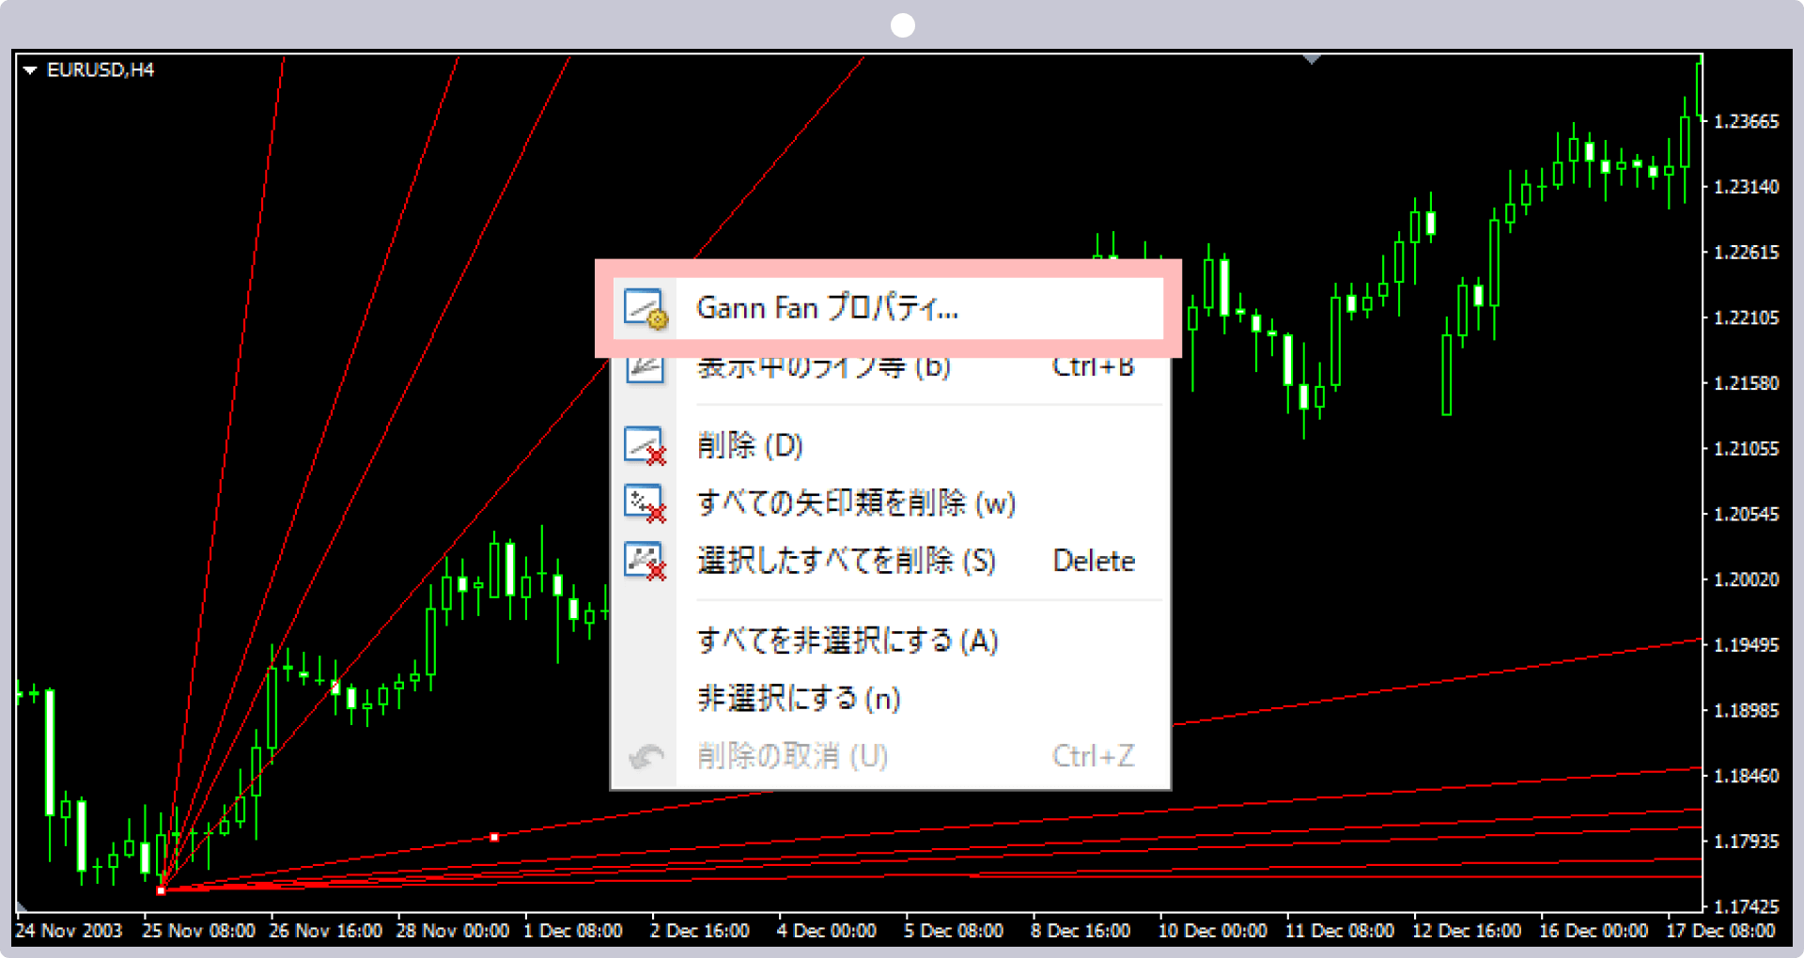Click the trendline icon beside 表示中のライン等
Viewport: 1804px width, 958px height.
click(644, 366)
